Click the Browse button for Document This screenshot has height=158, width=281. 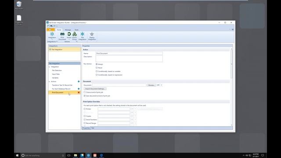(151, 85)
